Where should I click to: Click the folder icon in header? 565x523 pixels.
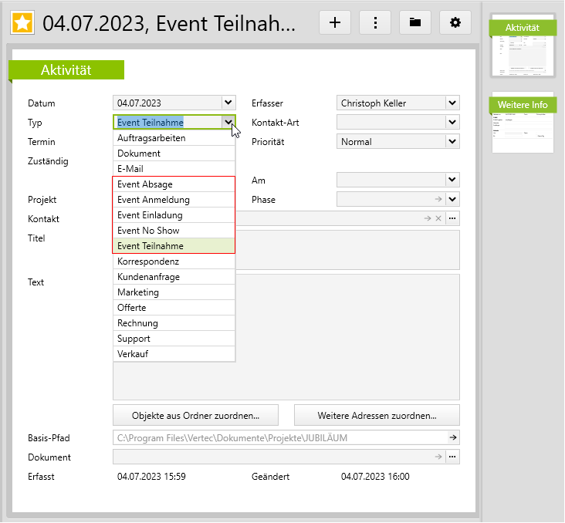point(415,23)
